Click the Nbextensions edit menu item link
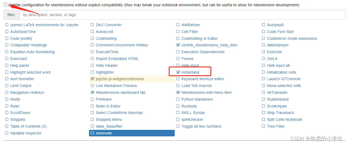The height and width of the screenshot is (144, 347). pos(206,92)
